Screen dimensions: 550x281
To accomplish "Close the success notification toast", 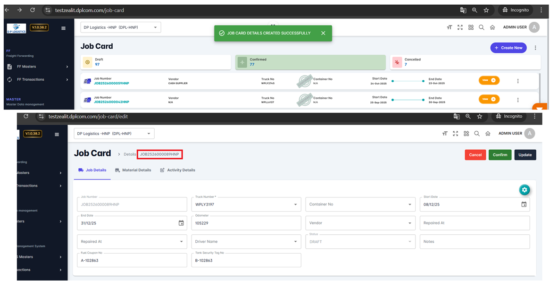I will [x=323, y=33].
